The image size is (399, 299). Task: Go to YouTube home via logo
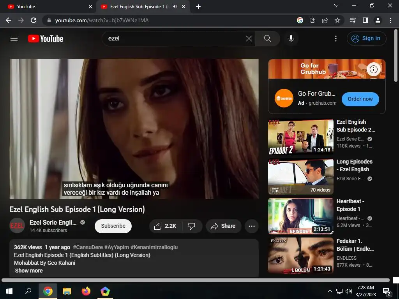46,39
